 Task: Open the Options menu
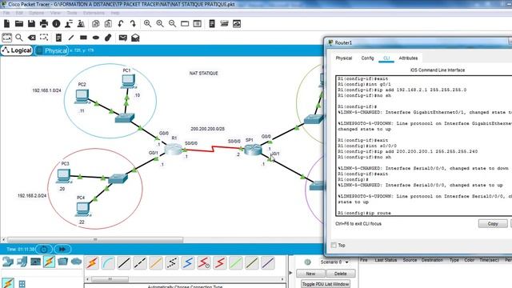(x=36, y=13)
